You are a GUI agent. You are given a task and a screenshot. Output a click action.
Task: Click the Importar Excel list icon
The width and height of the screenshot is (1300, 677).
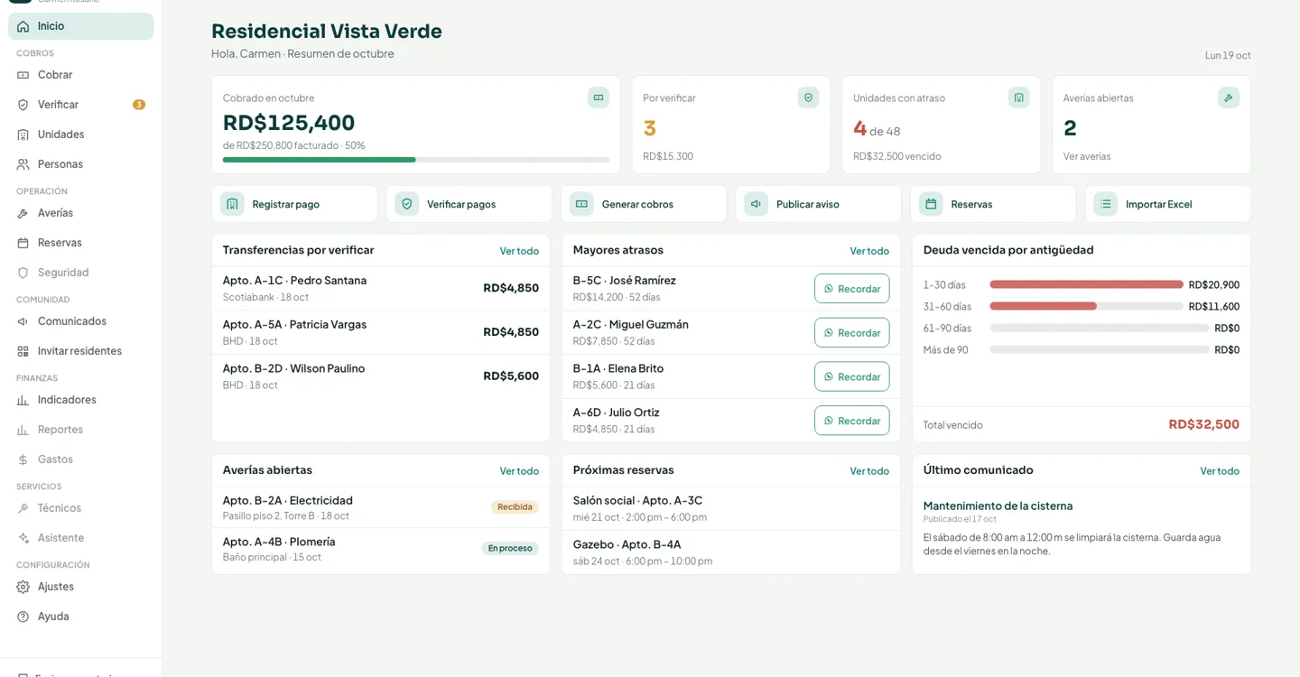click(x=1106, y=204)
